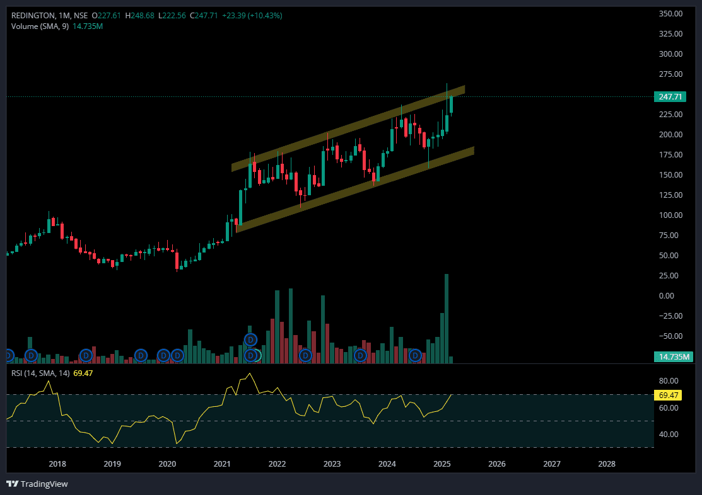Click the 350.00 price axis label
Screen dimensions: 702x495
670,14
